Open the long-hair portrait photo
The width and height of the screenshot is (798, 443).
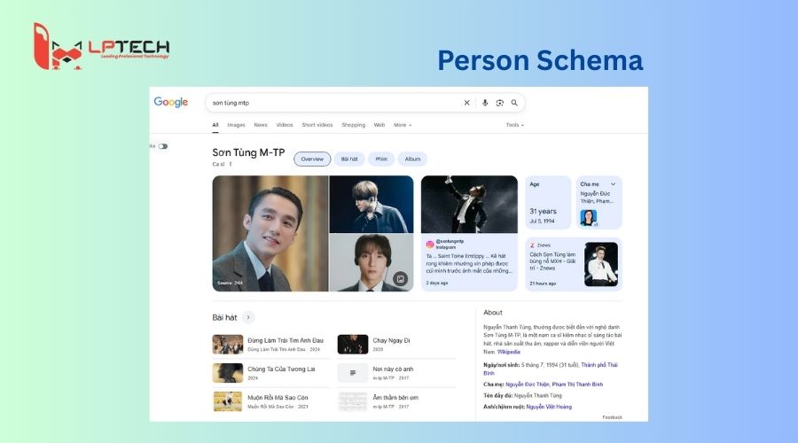click(x=371, y=263)
